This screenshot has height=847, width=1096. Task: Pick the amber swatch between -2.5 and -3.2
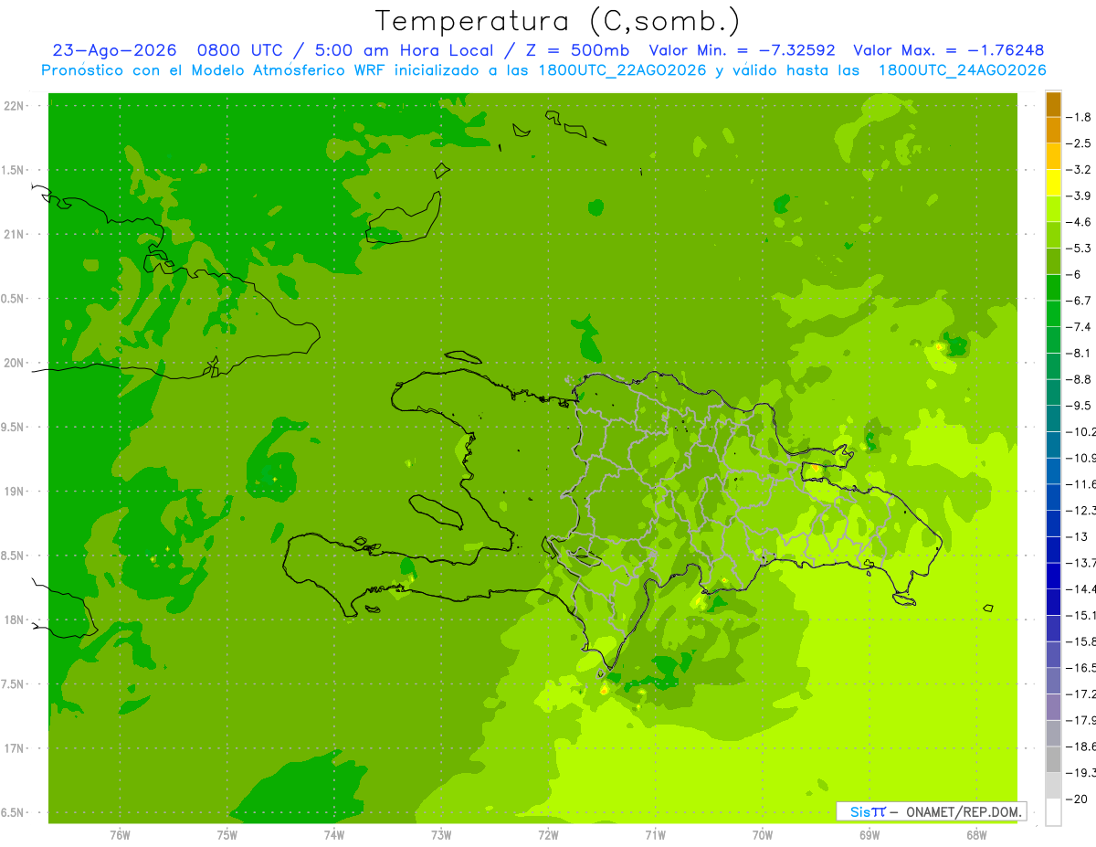click(x=1053, y=156)
